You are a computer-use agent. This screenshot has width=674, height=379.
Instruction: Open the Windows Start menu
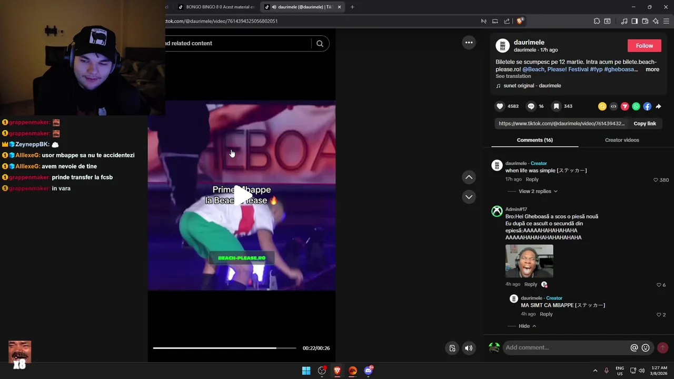click(306, 371)
